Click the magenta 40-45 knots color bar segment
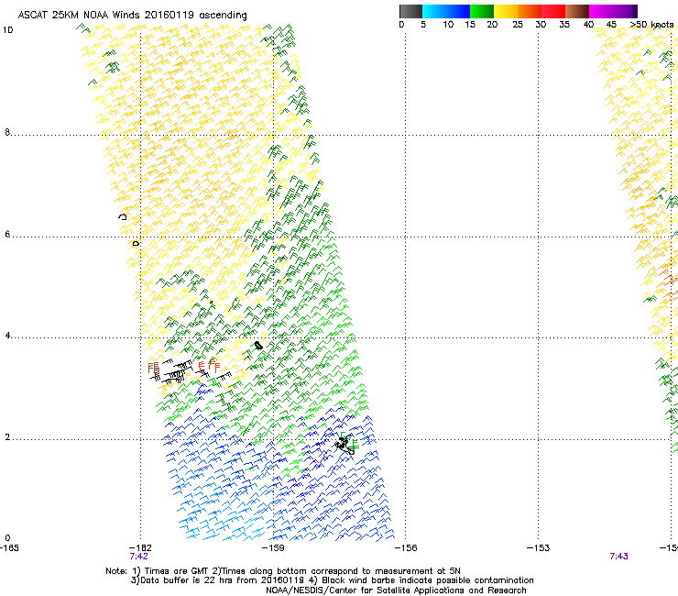Screen dimensions: 678x596 603,11
